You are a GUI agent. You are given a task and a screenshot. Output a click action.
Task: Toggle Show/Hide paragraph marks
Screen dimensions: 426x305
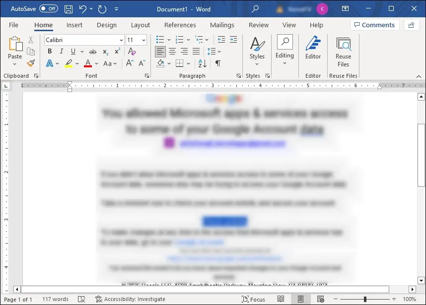click(218, 63)
